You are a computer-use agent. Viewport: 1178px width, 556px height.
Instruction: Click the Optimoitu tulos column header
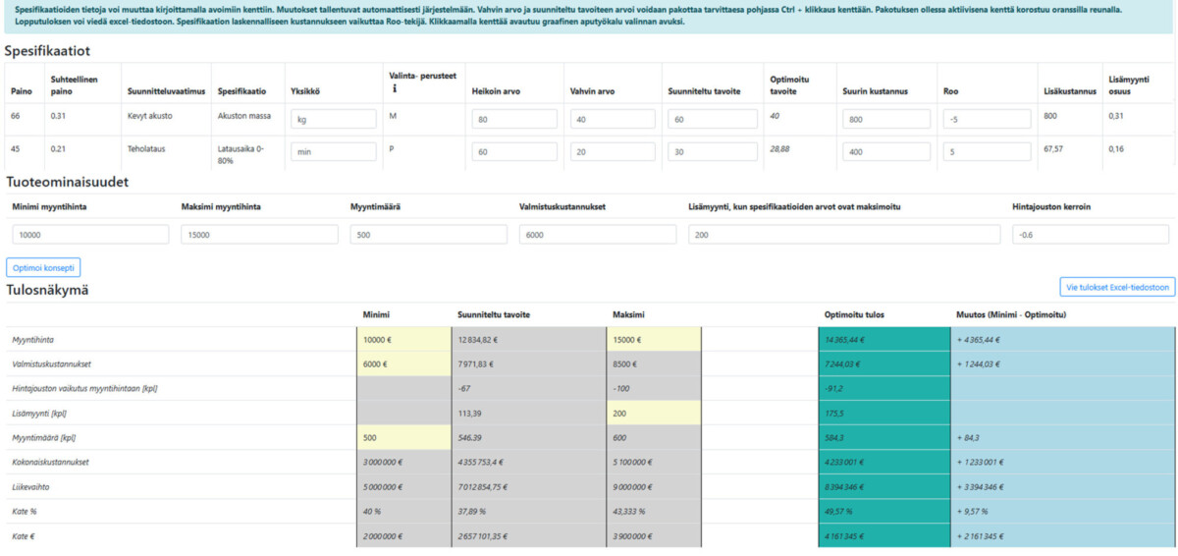[x=852, y=315]
